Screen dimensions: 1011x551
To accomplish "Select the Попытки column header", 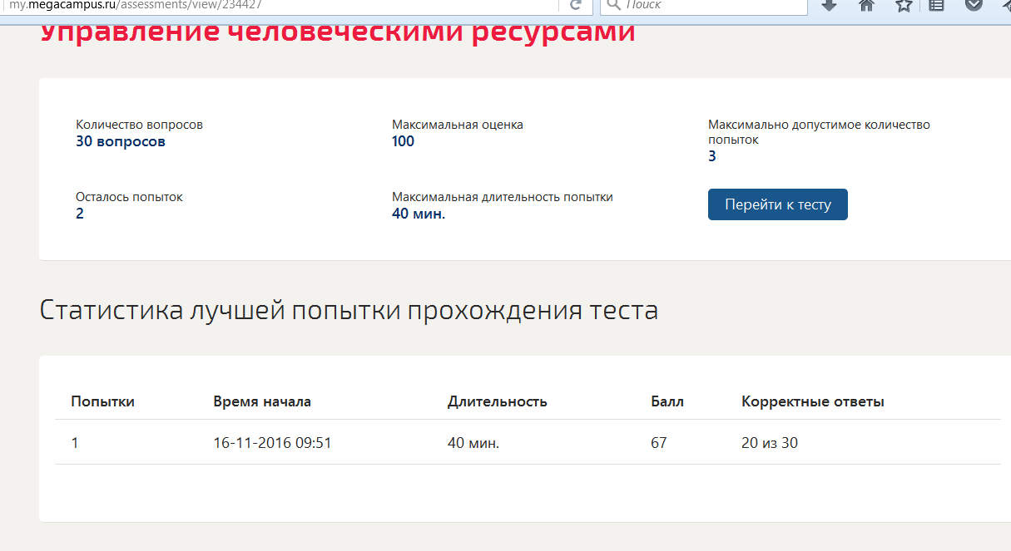I will point(102,402).
